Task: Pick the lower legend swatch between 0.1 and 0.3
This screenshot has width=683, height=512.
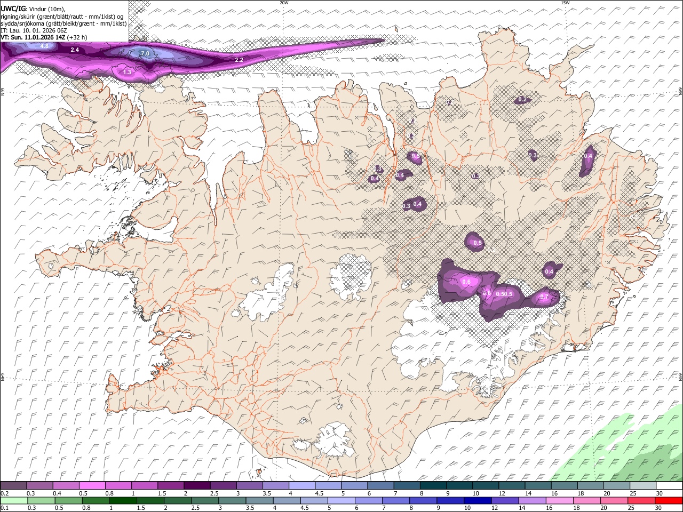Action: pos(13,500)
